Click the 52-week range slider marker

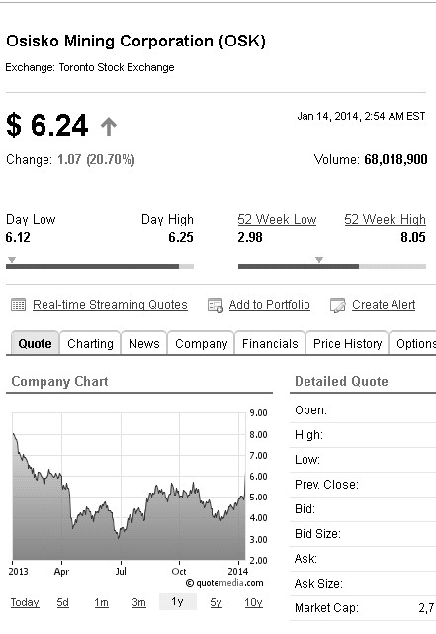click(x=319, y=259)
